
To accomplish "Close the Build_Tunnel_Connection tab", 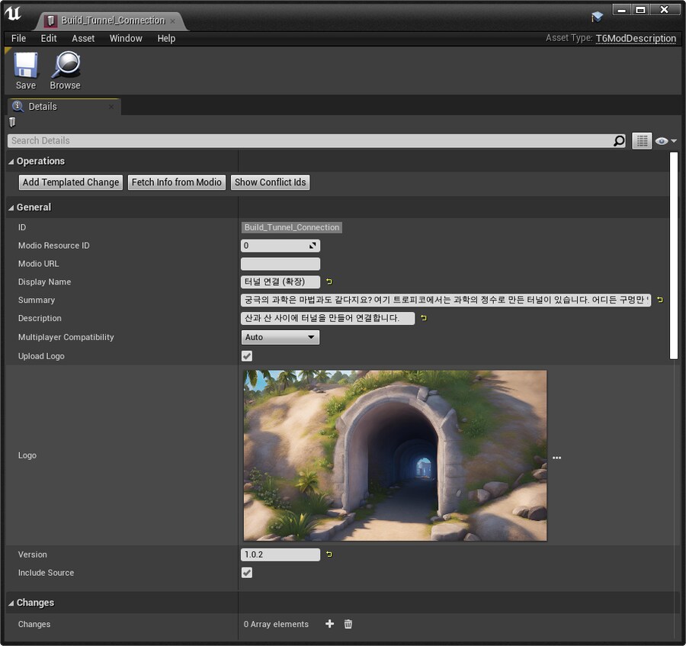I will [173, 21].
